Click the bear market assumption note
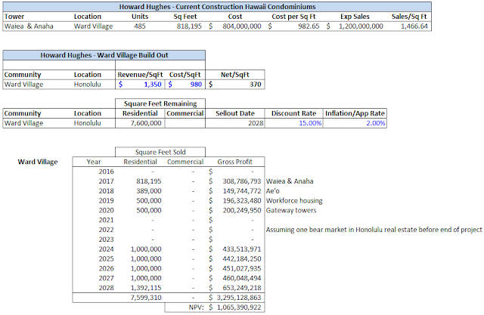 374,230
